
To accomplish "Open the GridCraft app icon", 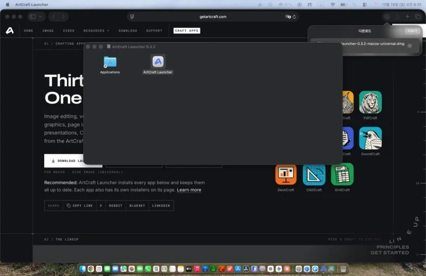I will point(342,174).
